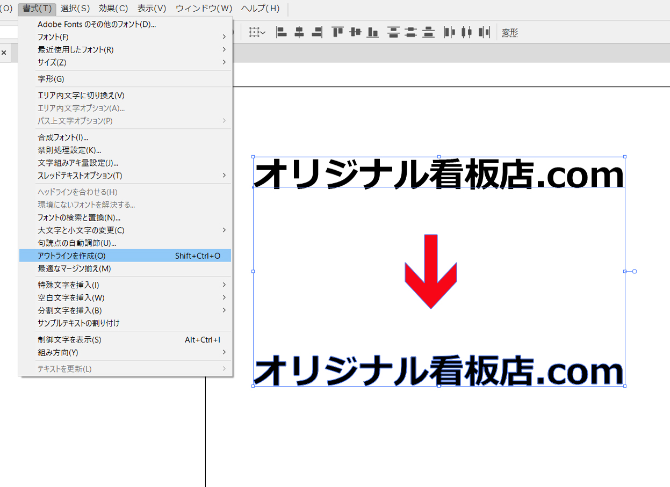This screenshot has width=670, height=487.
Task: Select 合成フォント(I)... entry
Action: [125, 137]
